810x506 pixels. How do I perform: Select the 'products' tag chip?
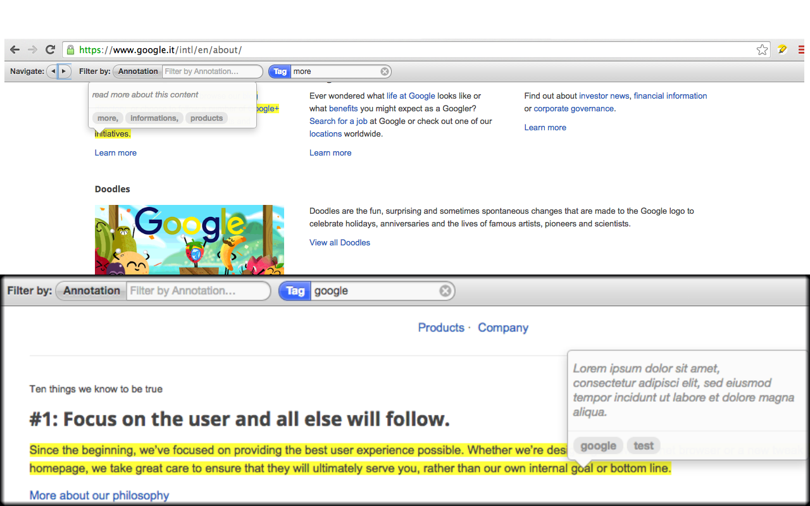(x=206, y=118)
